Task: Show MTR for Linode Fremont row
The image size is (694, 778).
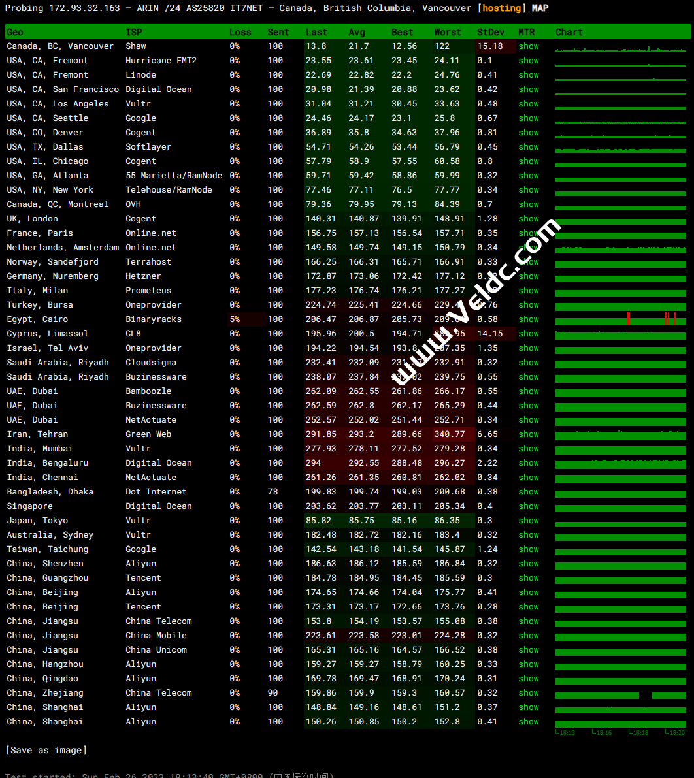Action: pyautogui.click(x=529, y=75)
